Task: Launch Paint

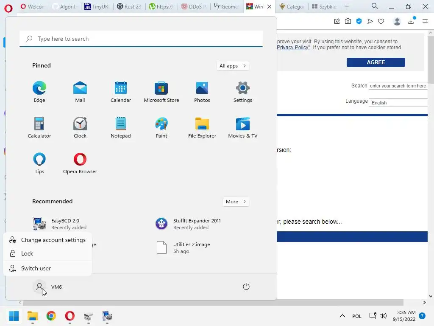Action: (161, 127)
